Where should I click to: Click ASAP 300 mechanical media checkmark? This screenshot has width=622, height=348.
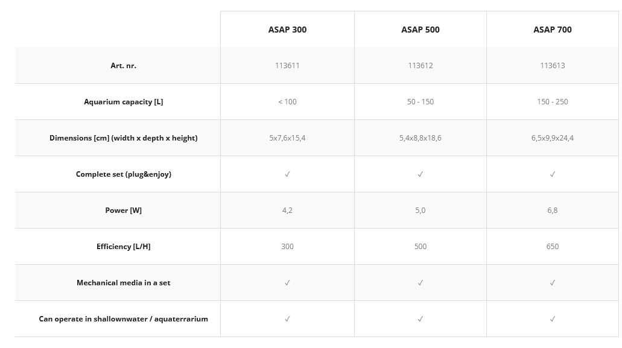click(287, 283)
